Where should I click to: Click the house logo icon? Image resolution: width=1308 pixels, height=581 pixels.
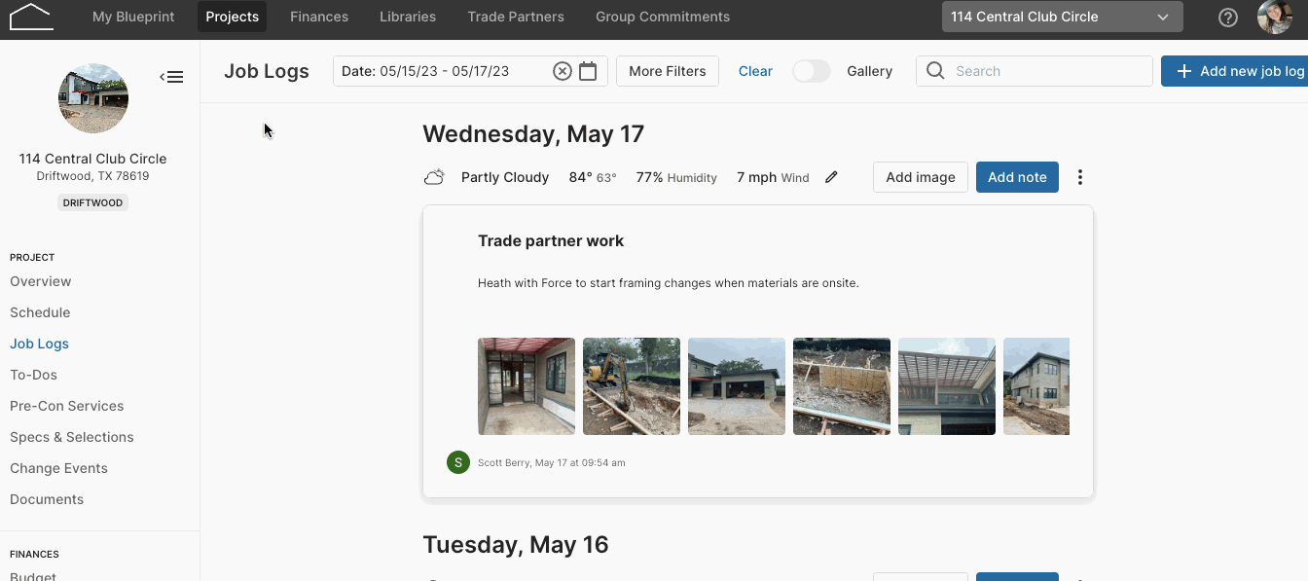click(x=31, y=17)
